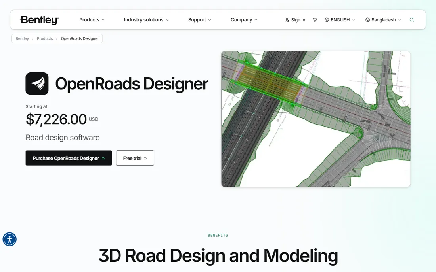The image size is (436, 272).
Task: Open the shopping cart icon
Action: point(315,20)
